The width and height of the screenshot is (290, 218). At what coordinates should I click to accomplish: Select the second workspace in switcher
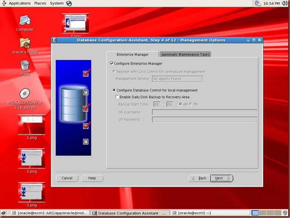(263, 213)
